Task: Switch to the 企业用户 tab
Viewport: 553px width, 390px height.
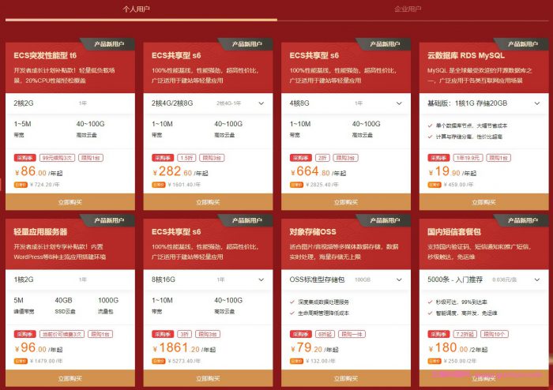Action: 407,9
